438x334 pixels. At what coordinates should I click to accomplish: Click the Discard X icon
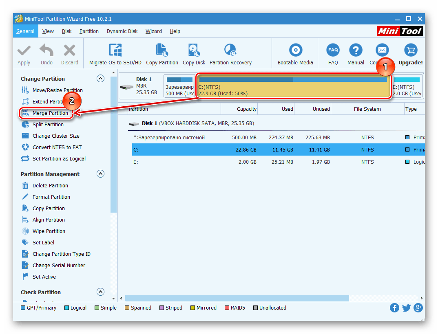click(70, 51)
